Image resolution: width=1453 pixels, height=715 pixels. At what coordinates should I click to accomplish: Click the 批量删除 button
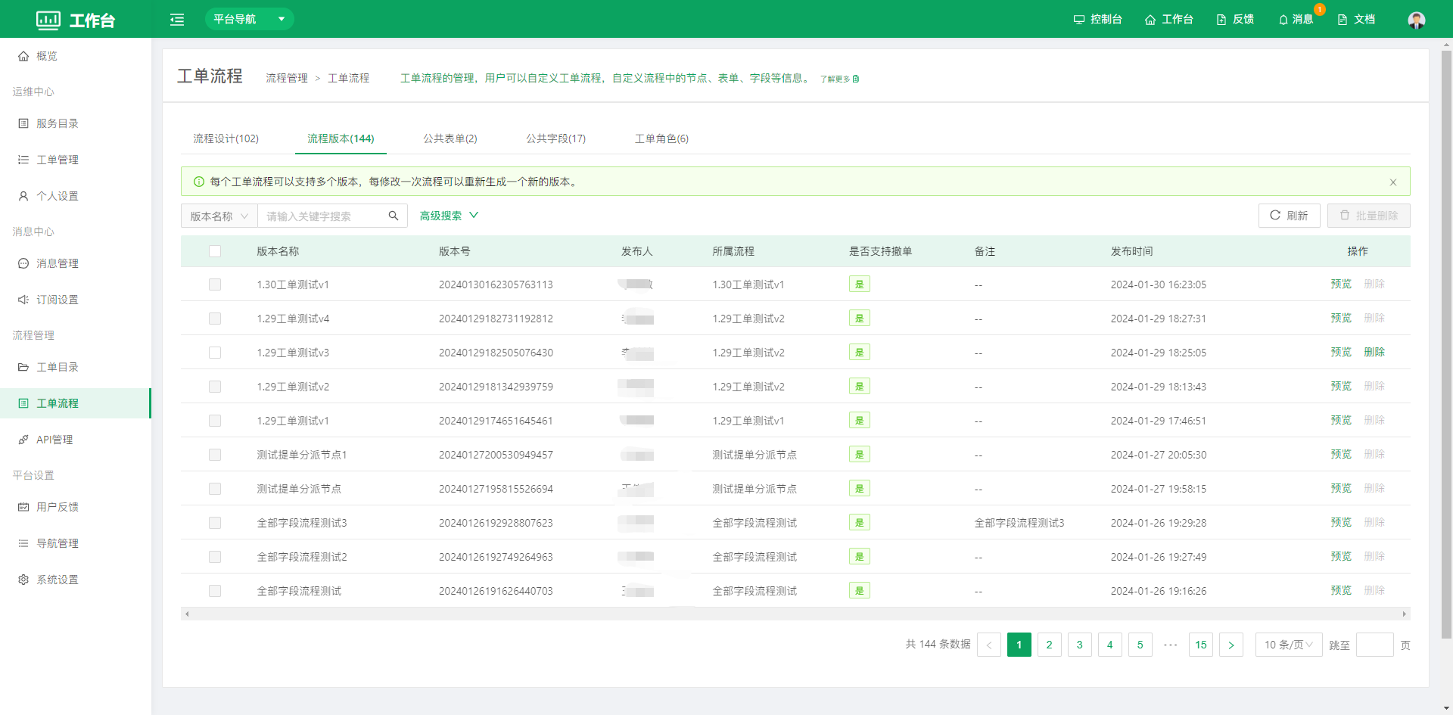[x=1368, y=216]
